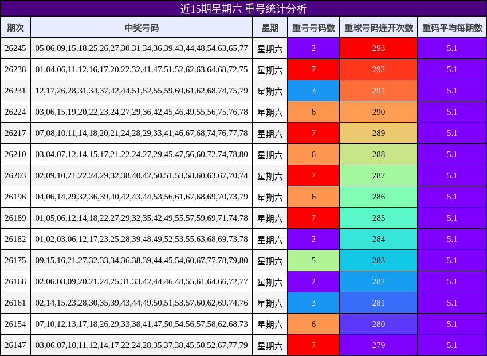Click winning numbers of period 26224
This screenshot has height=356, width=487.
[x=142, y=112]
